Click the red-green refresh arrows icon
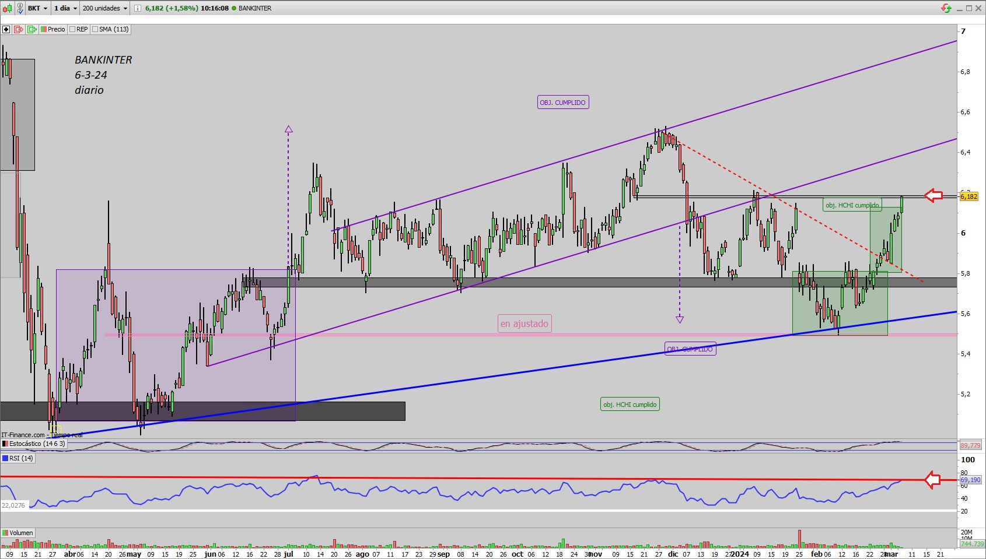Screen dimensions: 986x559 [946, 8]
